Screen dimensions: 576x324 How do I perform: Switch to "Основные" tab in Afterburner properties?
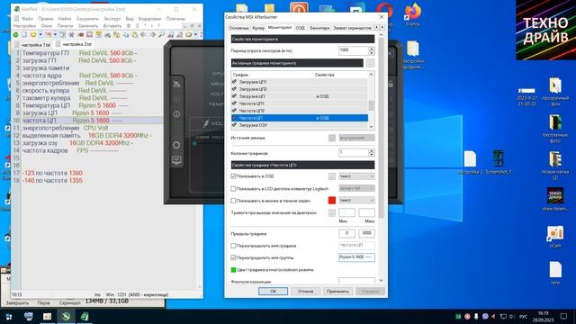tap(238, 28)
